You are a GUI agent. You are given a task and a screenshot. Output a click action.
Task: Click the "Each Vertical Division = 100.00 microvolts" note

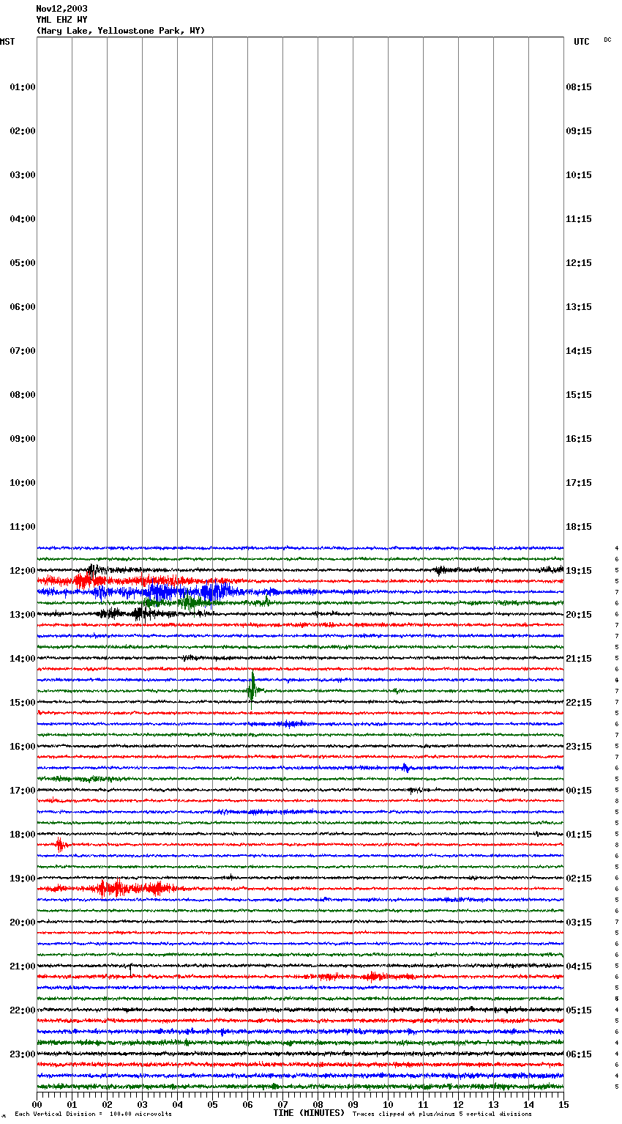(x=93, y=1114)
